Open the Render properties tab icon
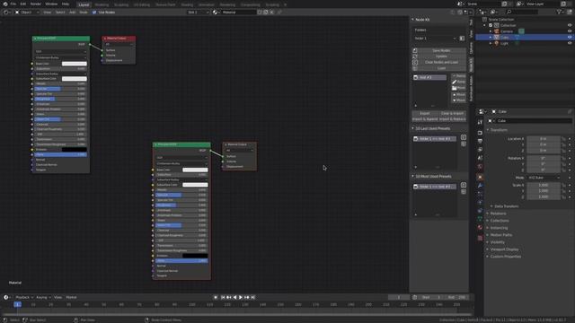The height and width of the screenshot is (323, 575). click(480, 133)
